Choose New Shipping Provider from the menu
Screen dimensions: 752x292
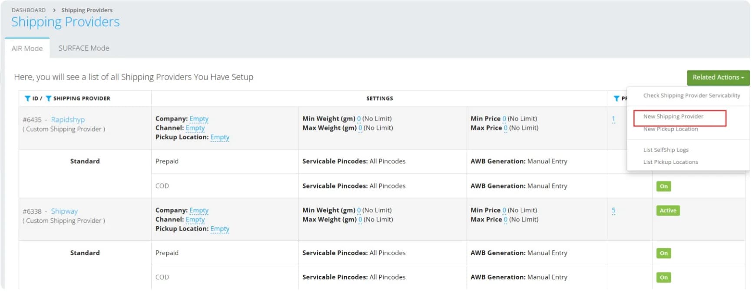pyautogui.click(x=673, y=117)
